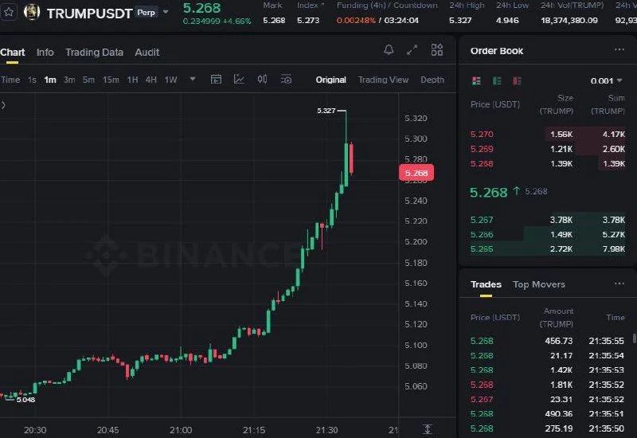Click the trades list scrollbar
This screenshot has width=637, height=438.
pyautogui.click(x=634, y=338)
